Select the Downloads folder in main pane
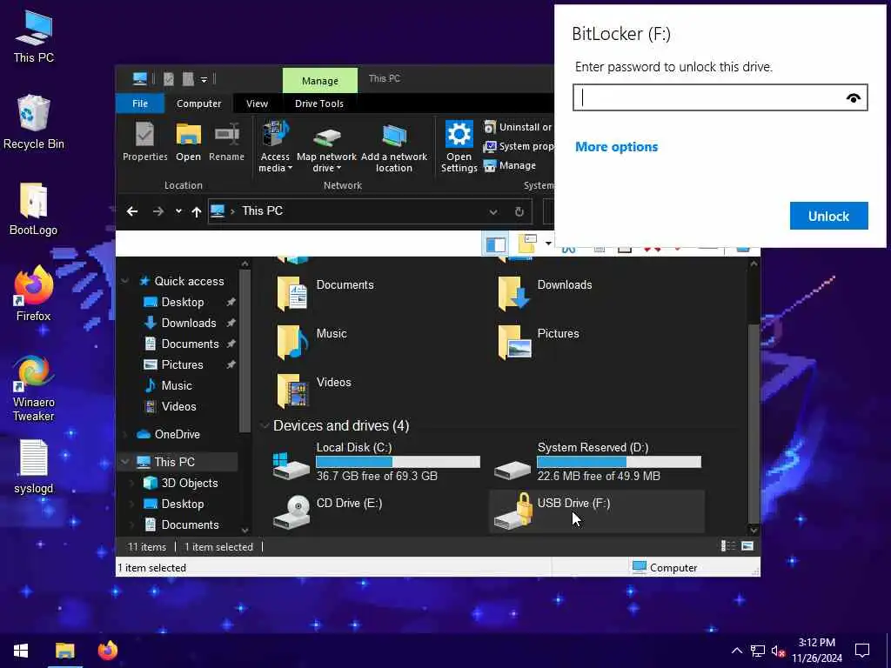891x668 pixels. 546,292
